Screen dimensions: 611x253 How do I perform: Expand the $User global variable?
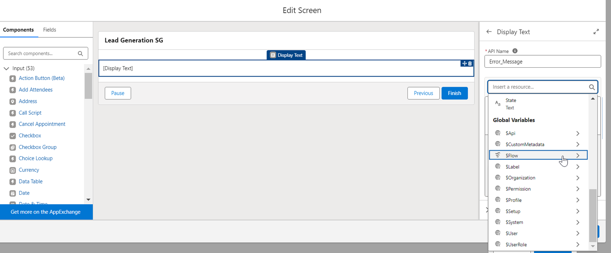577,233
